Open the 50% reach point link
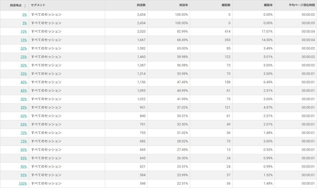Image resolution: width=317 pixels, height=188 pixels. [23, 99]
